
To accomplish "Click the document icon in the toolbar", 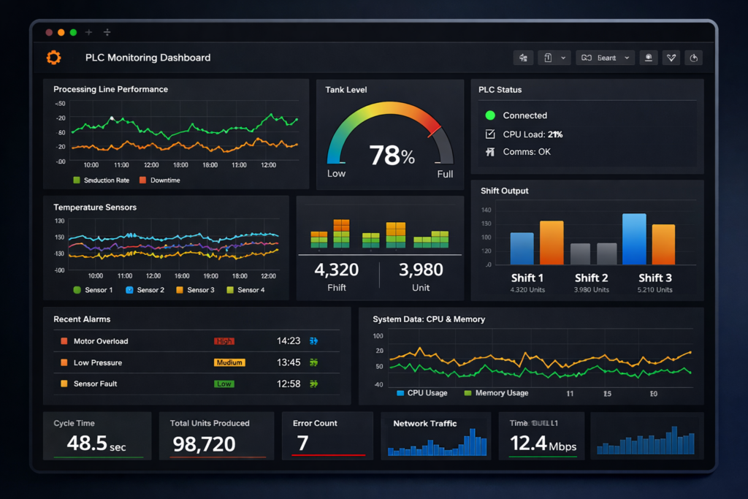I will point(548,58).
